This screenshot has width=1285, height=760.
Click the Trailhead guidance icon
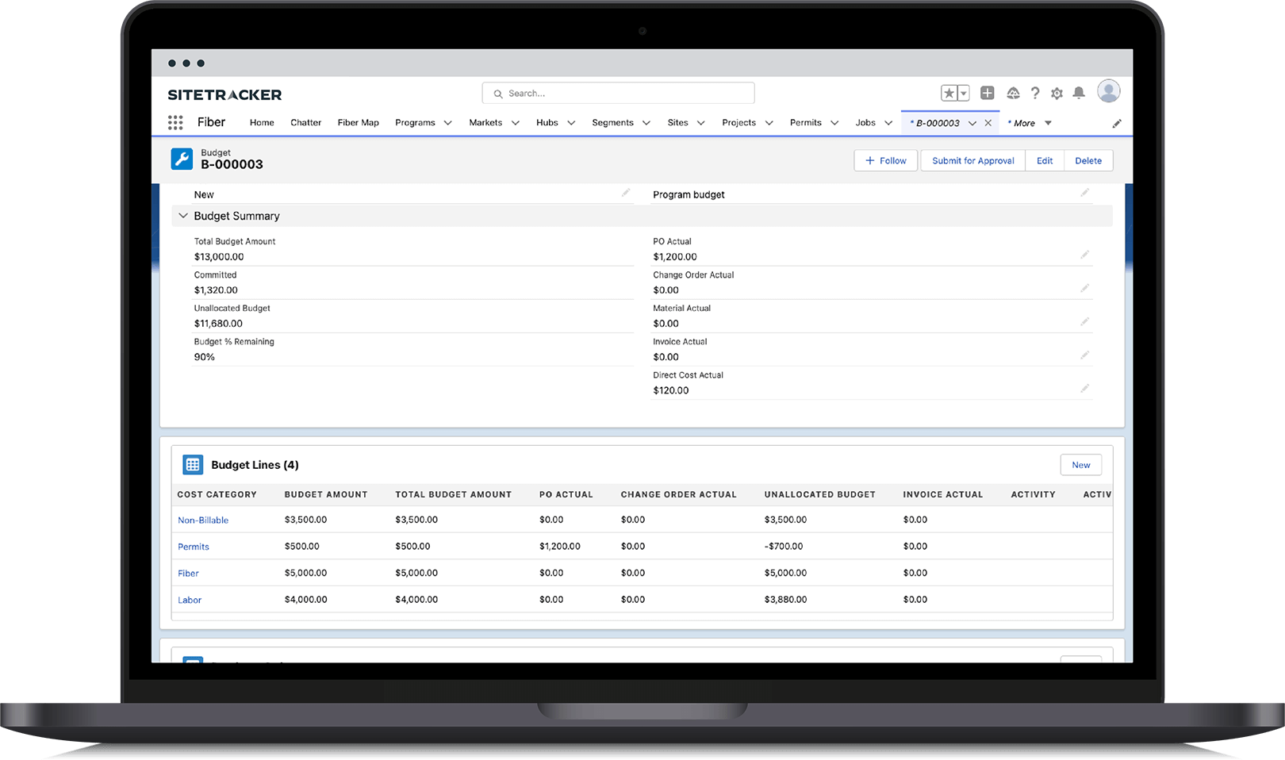[x=1013, y=94]
